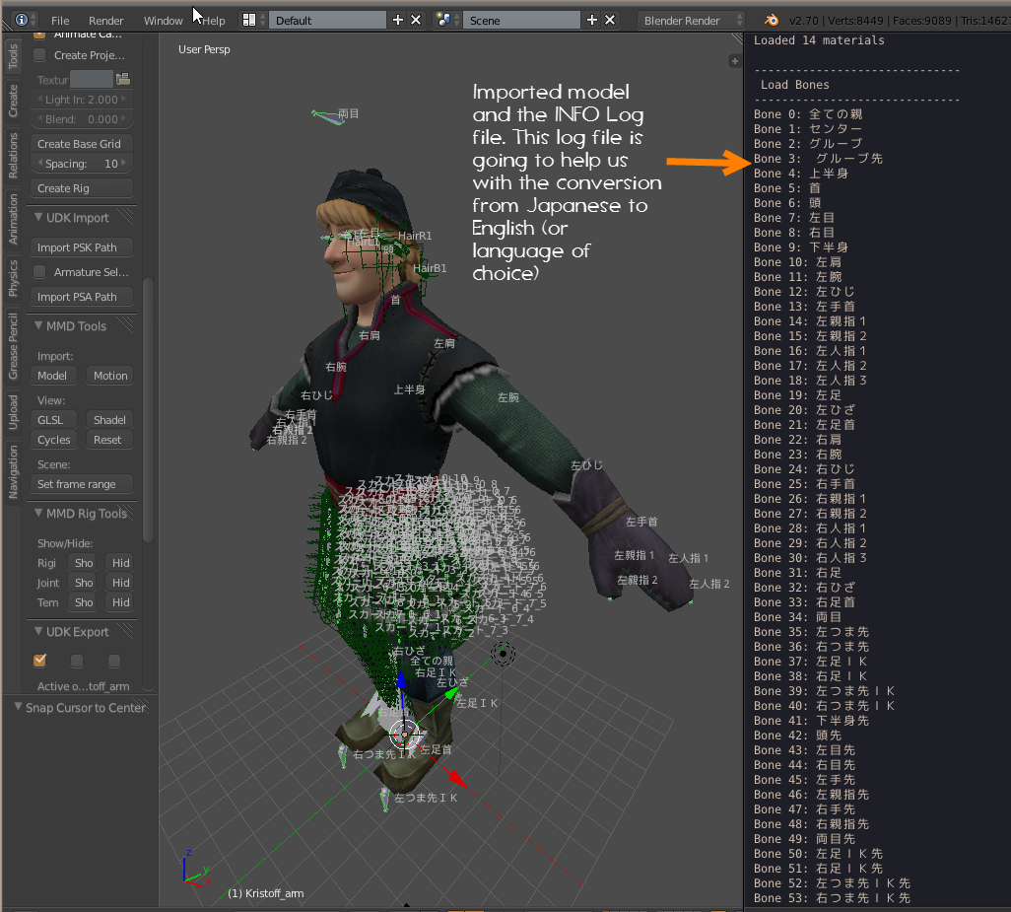Click Set frame range button
The image size is (1011, 912).
pyautogui.click(x=81, y=484)
